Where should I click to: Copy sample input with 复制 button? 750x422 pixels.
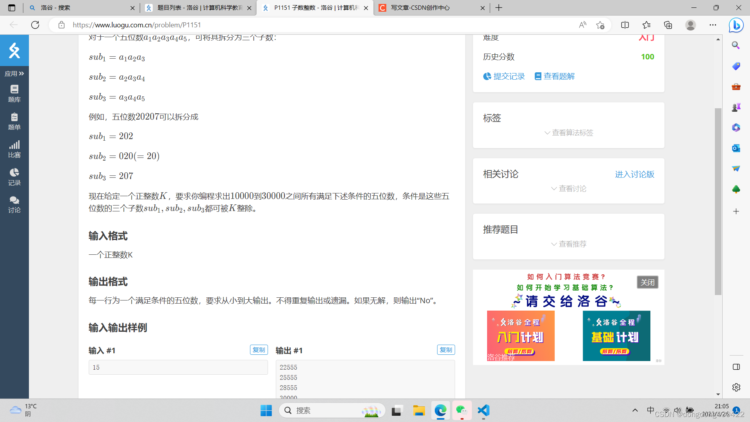pos(259,350)
